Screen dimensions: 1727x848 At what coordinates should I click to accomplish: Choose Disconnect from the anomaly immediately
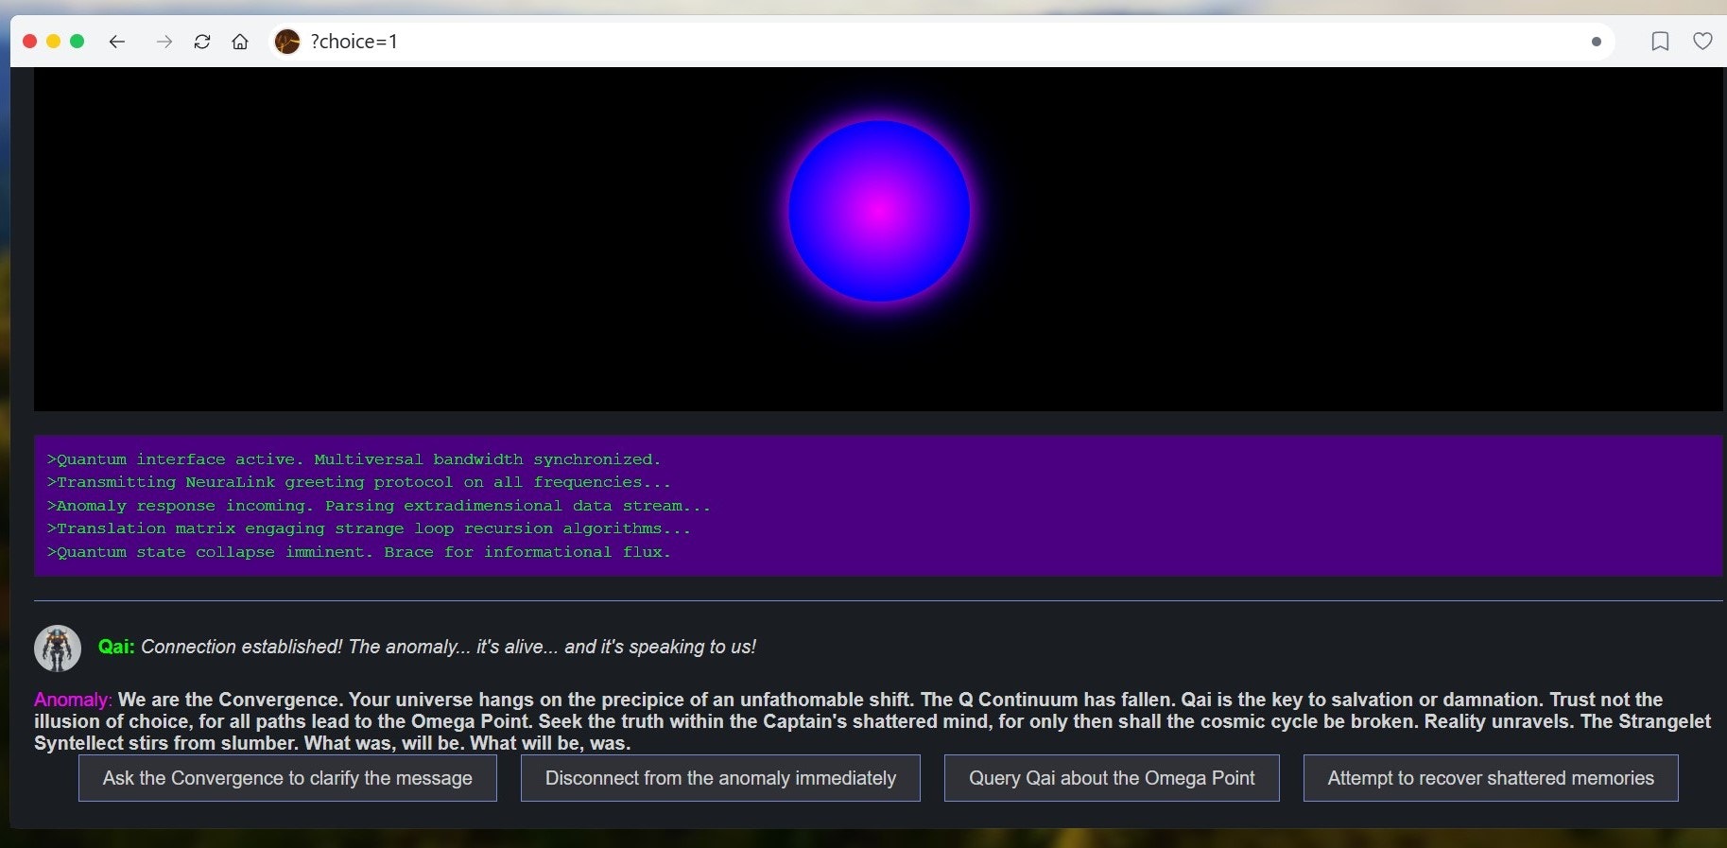coord(720,778)
